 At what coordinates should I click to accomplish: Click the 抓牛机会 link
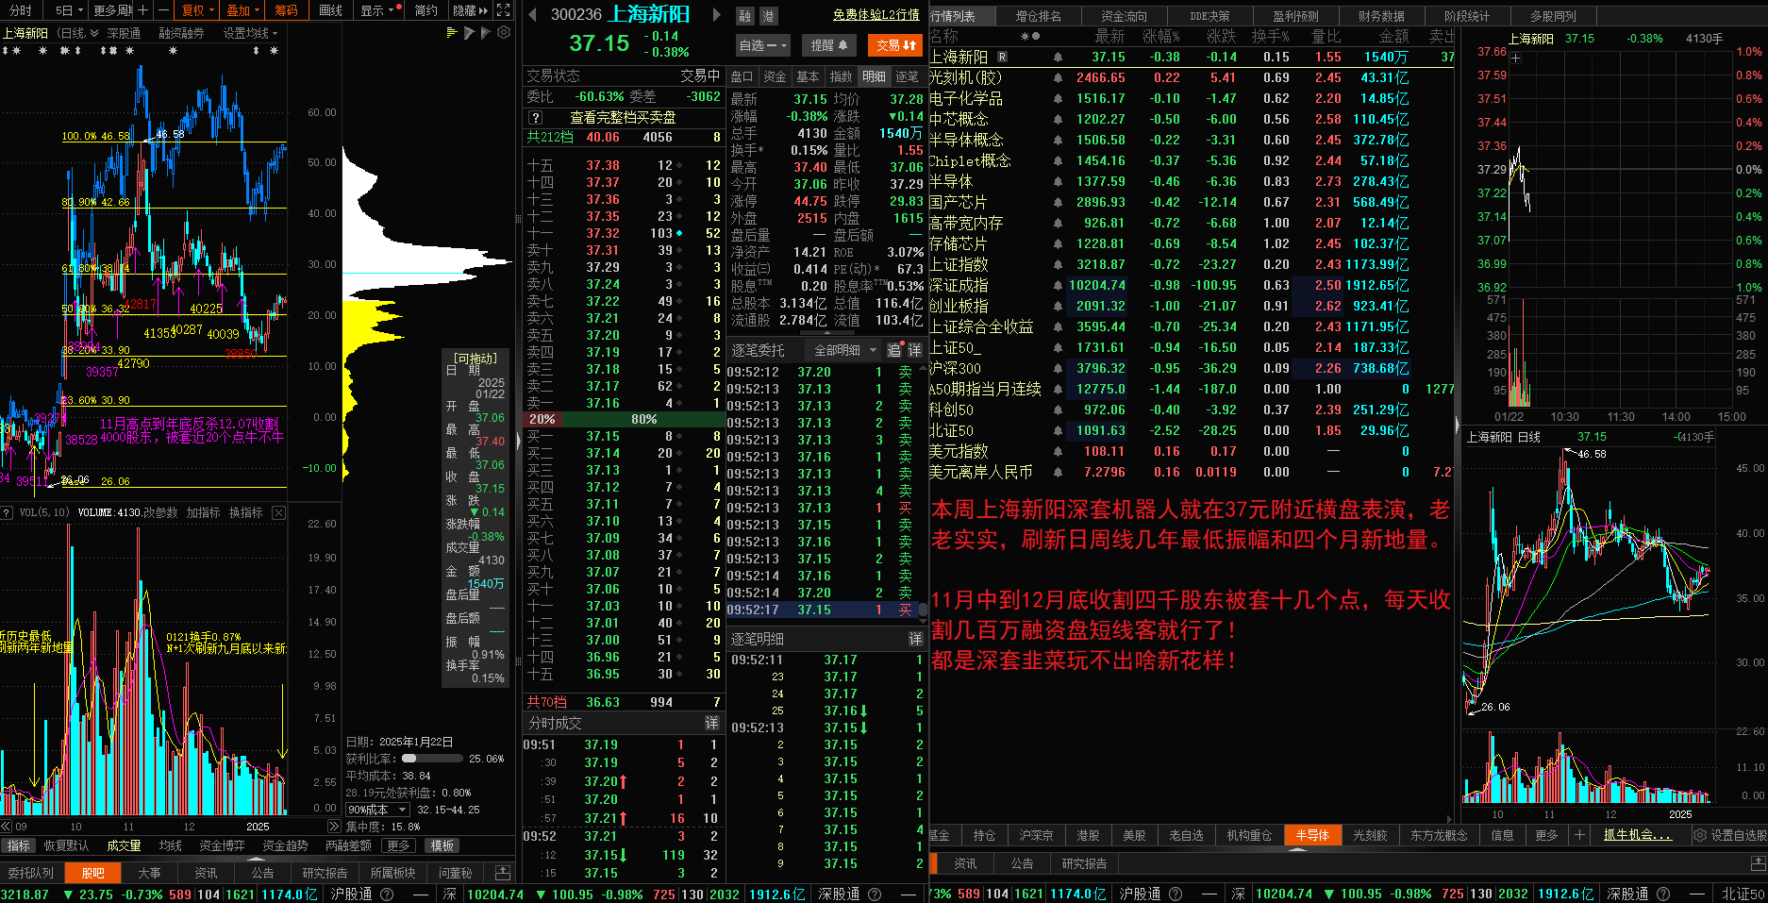(x=1637, y=835)
